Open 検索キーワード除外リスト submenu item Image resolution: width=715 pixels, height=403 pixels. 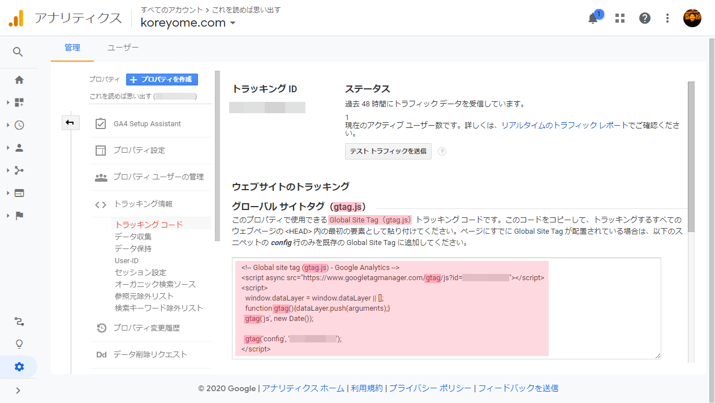click(159, 308)
